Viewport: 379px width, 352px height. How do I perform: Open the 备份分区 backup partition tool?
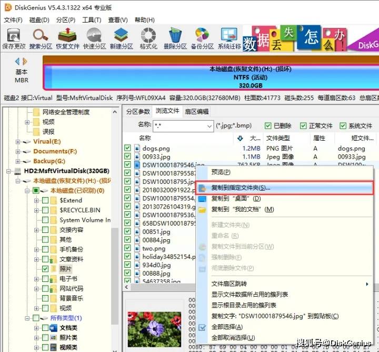(x=202, y=38)
